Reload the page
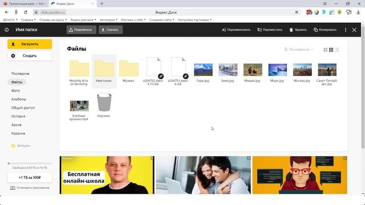The image size is (365, 205). point(26,12)
